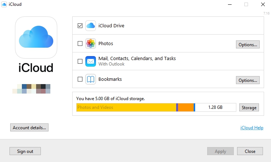Open Bookmarks Options
The height and width of the screenshot is (162, 271).
pyautogui.click(x=248, y=80)
